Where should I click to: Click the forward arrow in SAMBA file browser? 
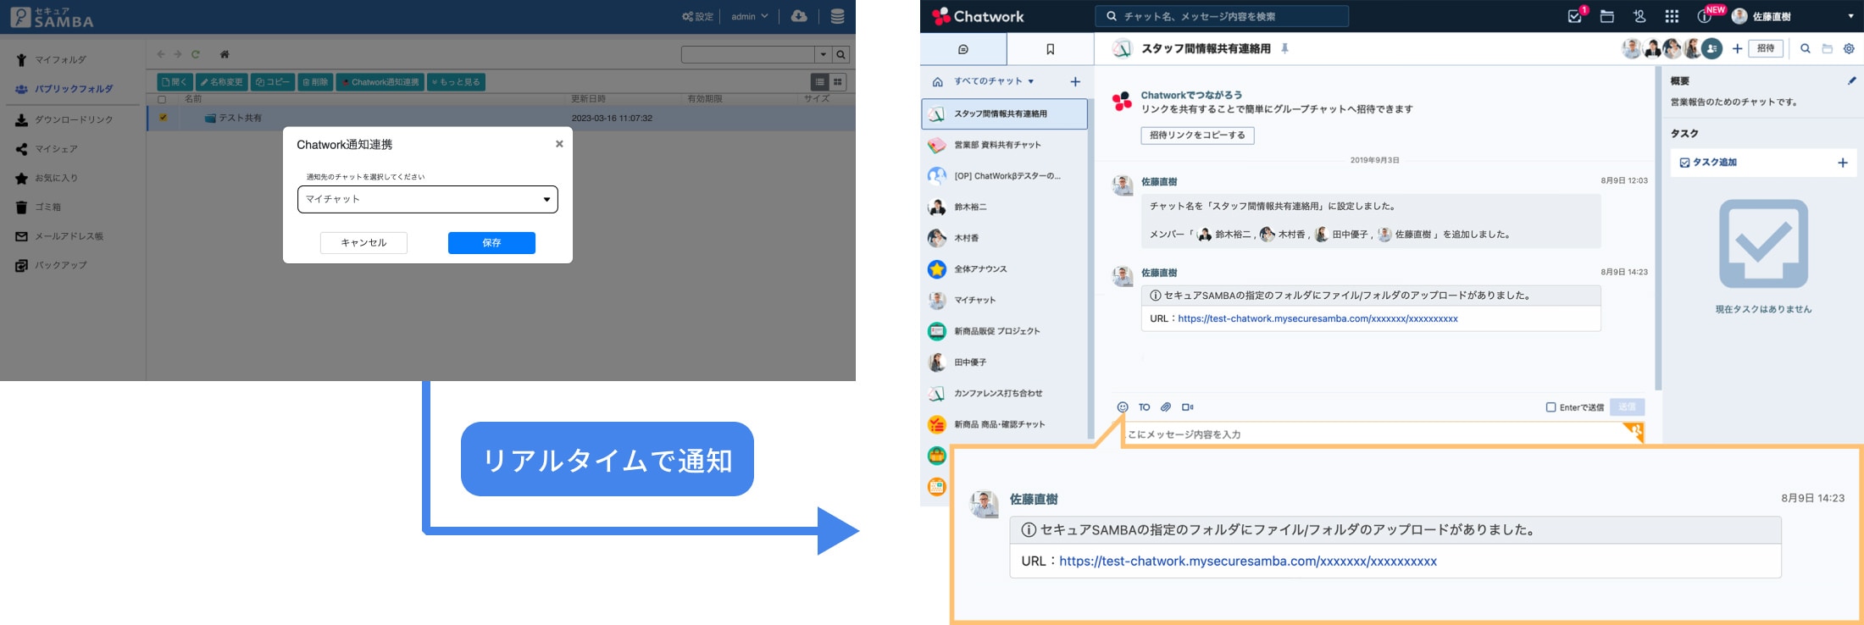pos(177,54)
